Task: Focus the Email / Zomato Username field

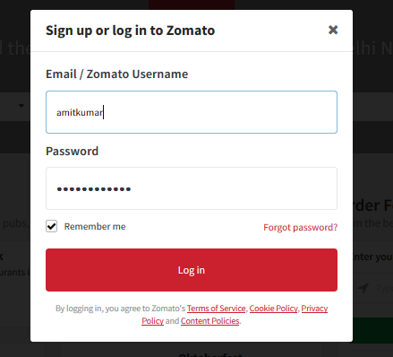Action: pos(192,112)
